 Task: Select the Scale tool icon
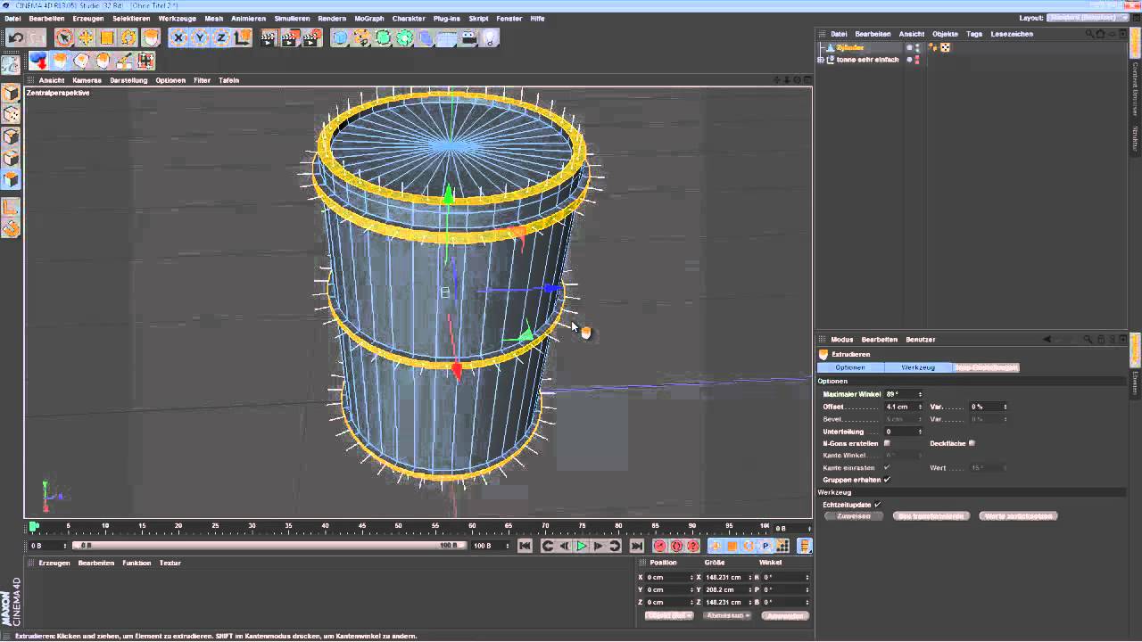[x=107, y=37]
